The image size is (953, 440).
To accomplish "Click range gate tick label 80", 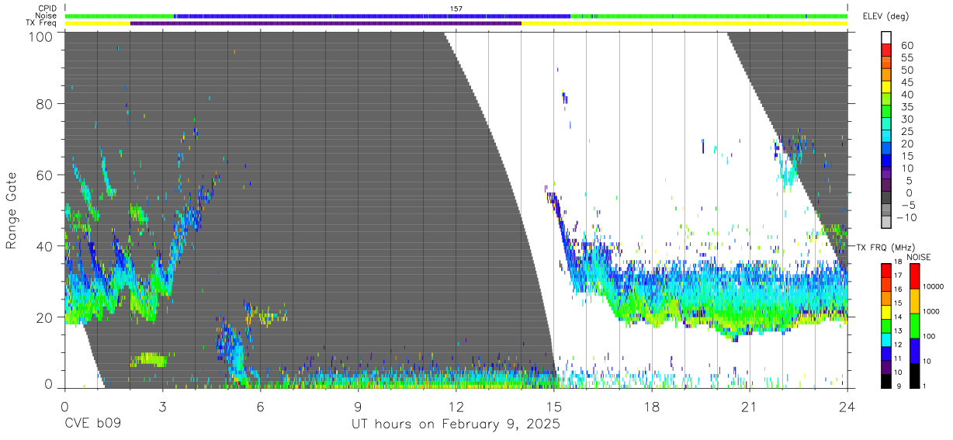I will coord(44,104).
